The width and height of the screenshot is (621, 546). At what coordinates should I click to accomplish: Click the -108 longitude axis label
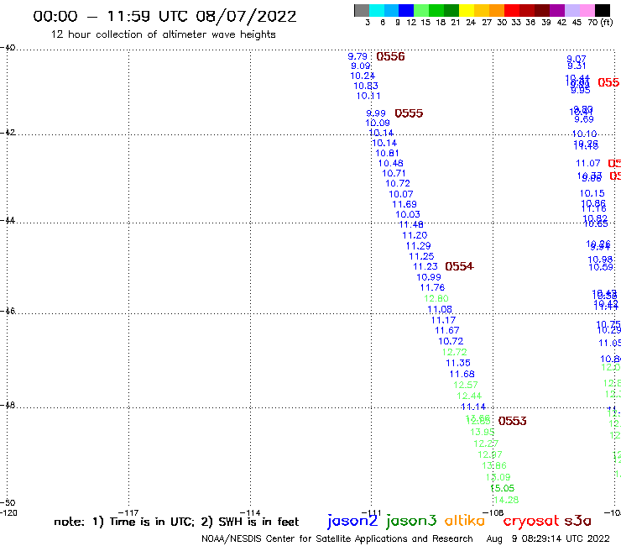click(x=493, y=512)
